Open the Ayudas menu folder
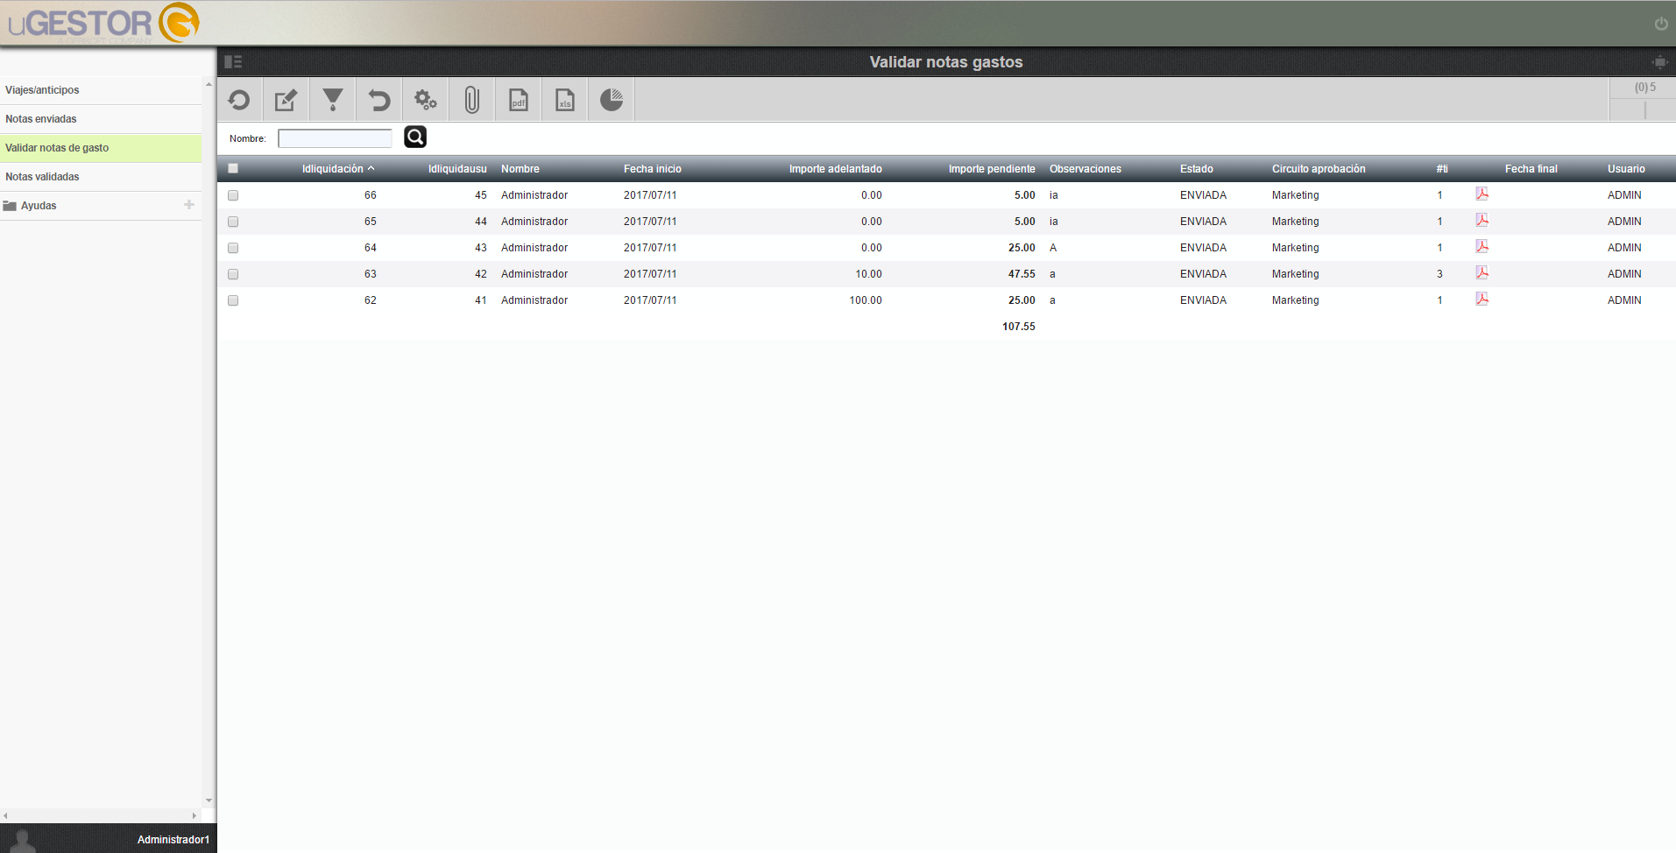 click(x=101, y=206)
